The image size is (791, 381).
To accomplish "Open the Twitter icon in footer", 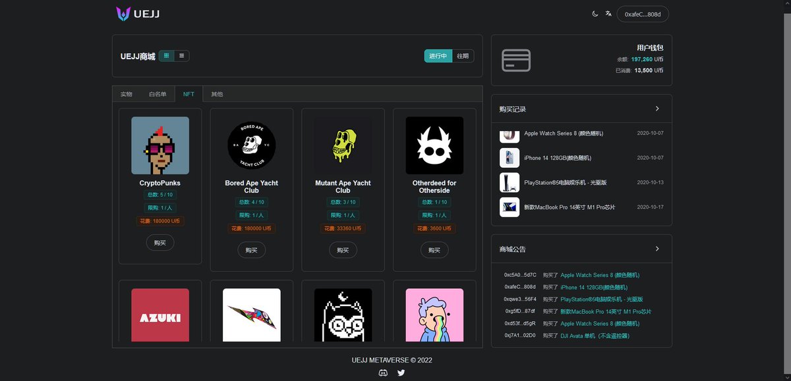I will pyautogui.click(x=401, y=373).
